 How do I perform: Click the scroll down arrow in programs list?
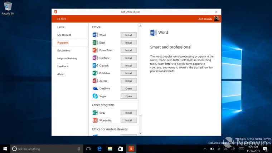tap(140, 134)
